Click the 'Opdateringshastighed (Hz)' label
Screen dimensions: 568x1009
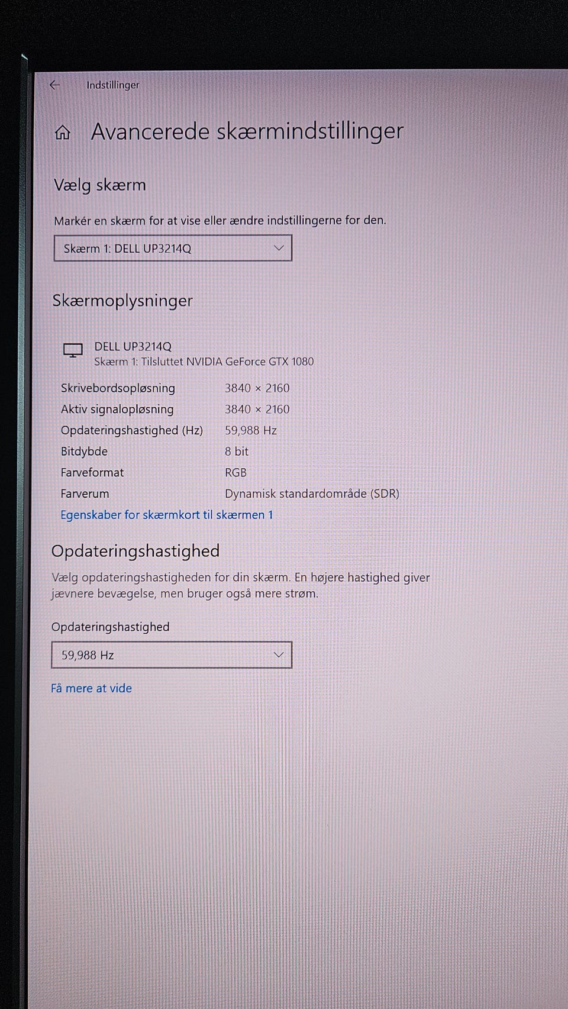(131, 430)
